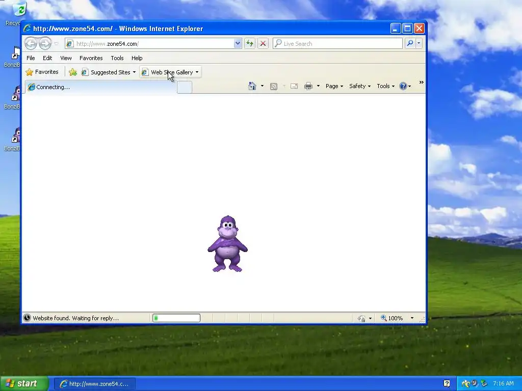Image resolution: width=522 pixels, height=391 pixels.
Task: Click the Favorites star button
Action: pyautogui.click(x=42, y=72)
